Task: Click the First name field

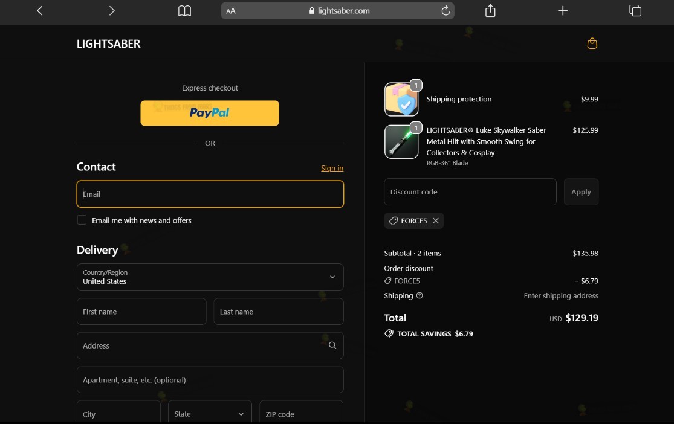Action: pyautogui.click(x=141, y=312)
